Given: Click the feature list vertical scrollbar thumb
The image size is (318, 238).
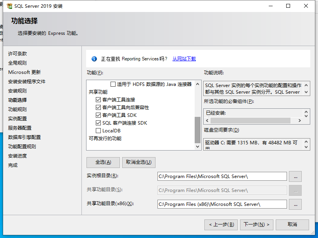Looking at the screenshot, I should [x=197, y=130].
